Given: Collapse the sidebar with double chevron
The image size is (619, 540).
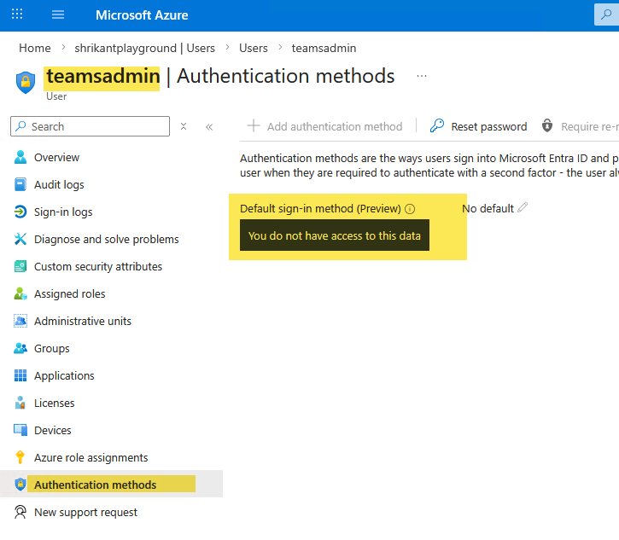Looking at the screenshot, I should (x=209, y=126).
